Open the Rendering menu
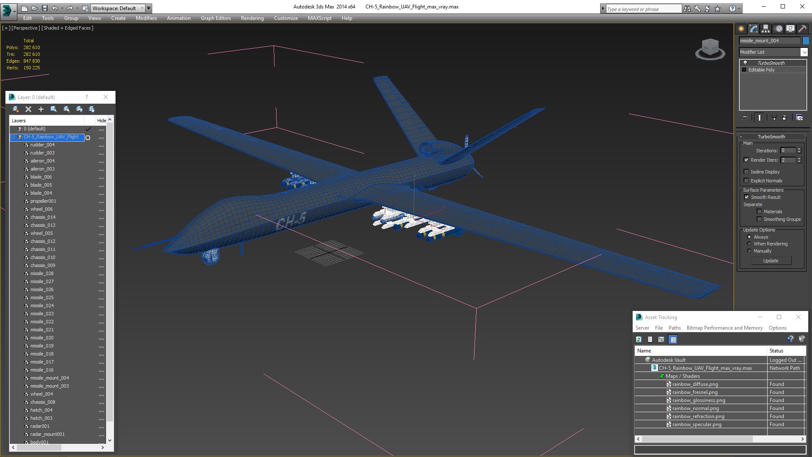 [252, 18]
